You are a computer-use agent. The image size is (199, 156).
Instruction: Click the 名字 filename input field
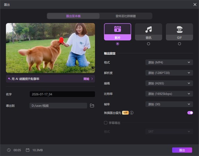tap(62, 94)
